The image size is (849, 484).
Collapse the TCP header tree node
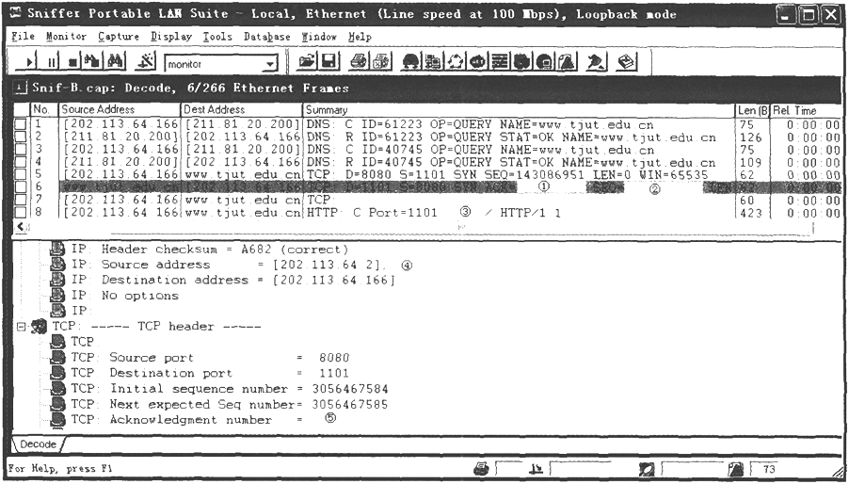tap(21, 326)
